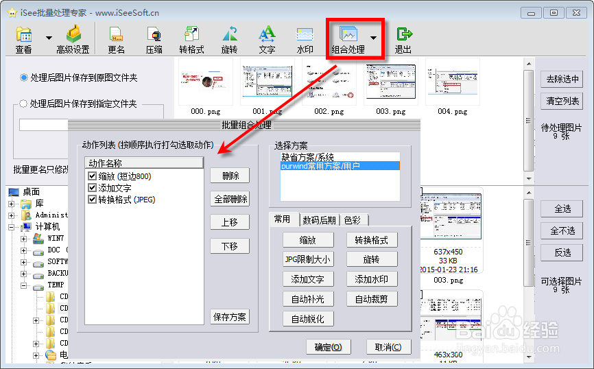Open dropdown arrow next to 组合处理
594x369 pixels.
[374, 38]
